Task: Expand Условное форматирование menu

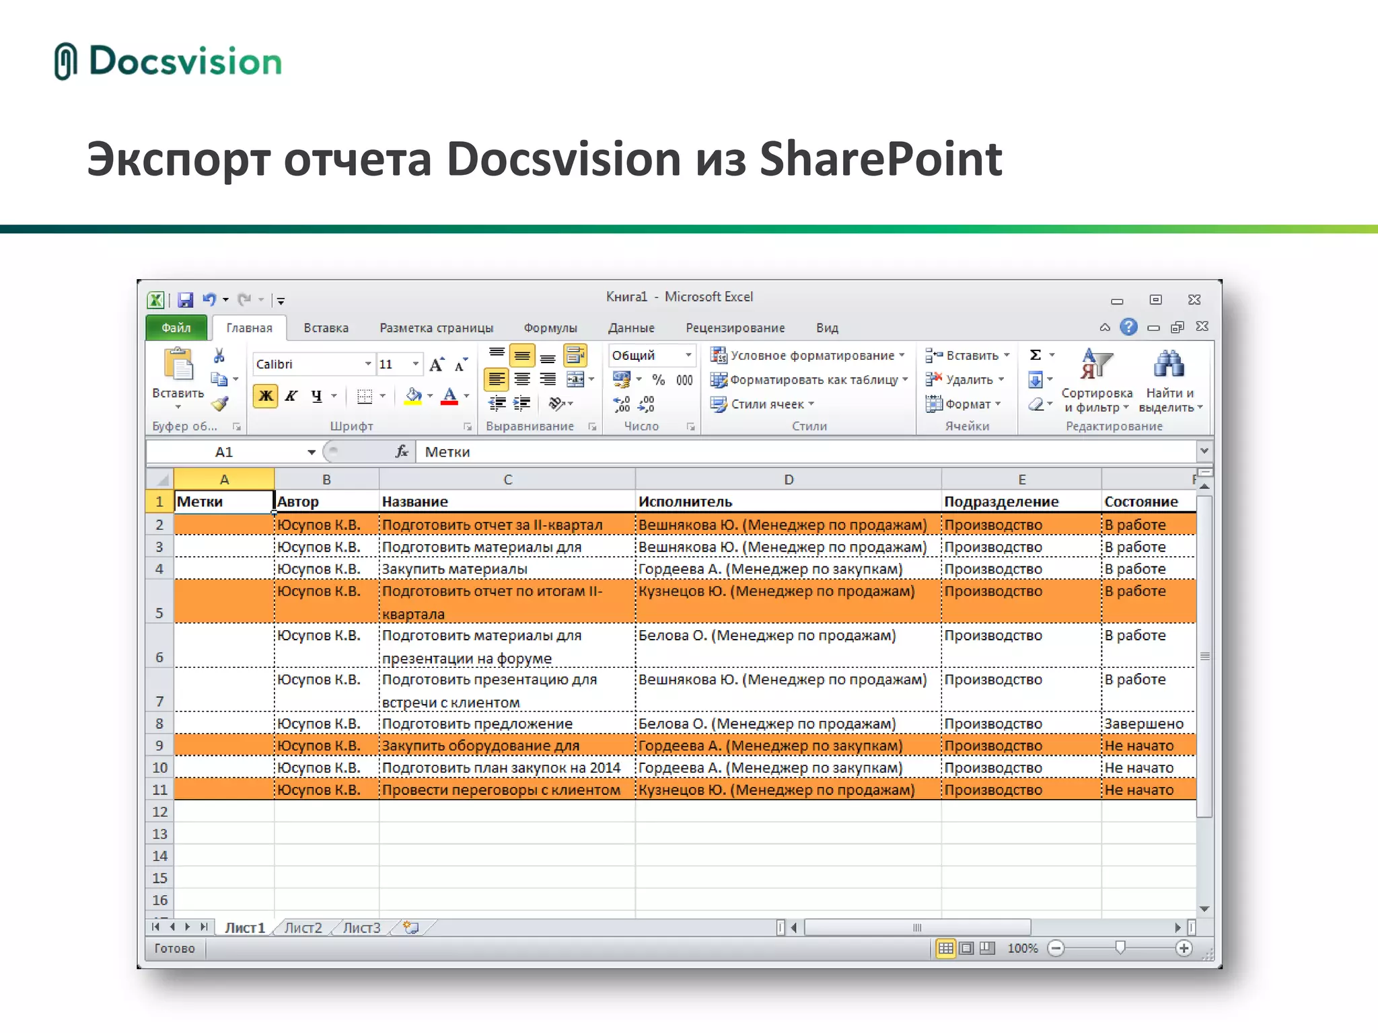Action: pyautogui.click(x=808, y=355)
